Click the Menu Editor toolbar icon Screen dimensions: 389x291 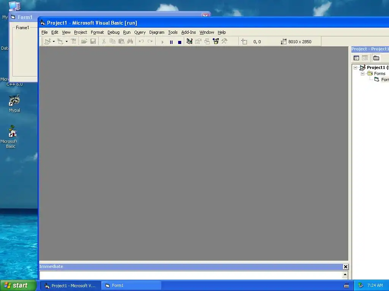[x=74, y=42]
